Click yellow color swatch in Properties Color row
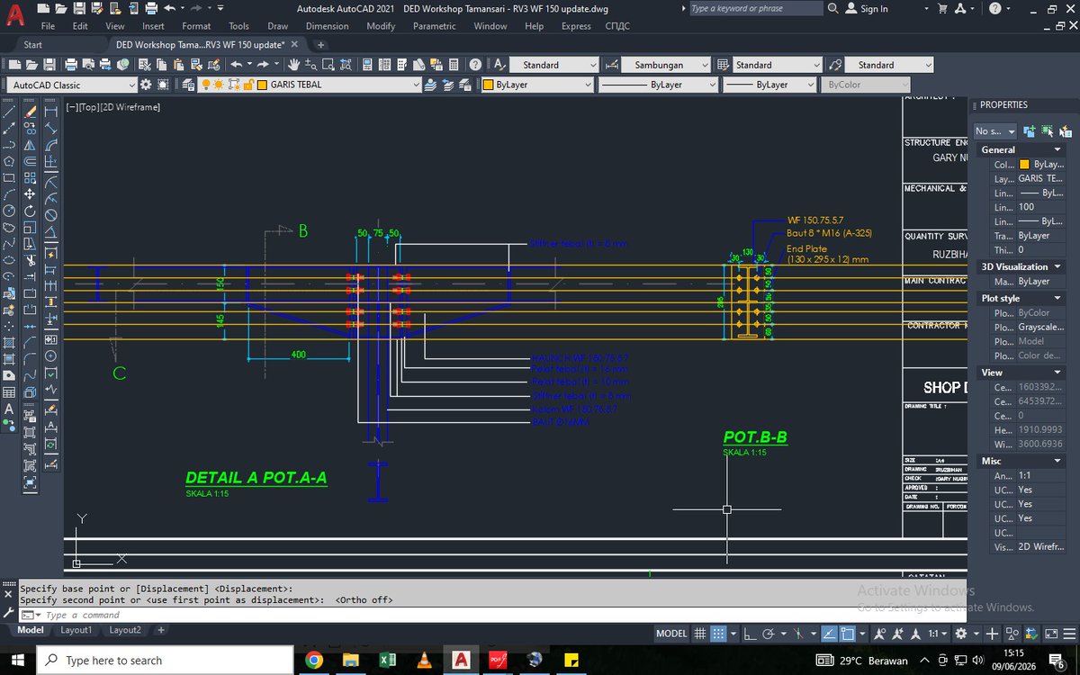1080x675 pixels. click(1024, 165)
